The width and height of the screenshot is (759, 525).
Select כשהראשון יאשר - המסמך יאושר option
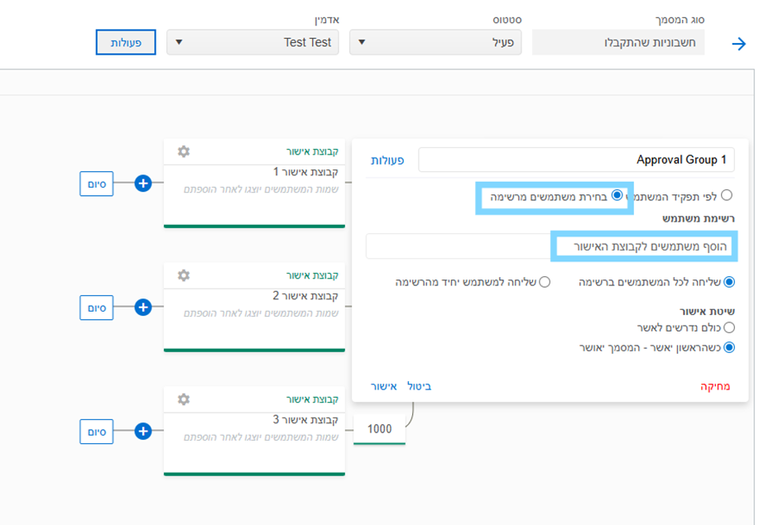tap(729, 347)
